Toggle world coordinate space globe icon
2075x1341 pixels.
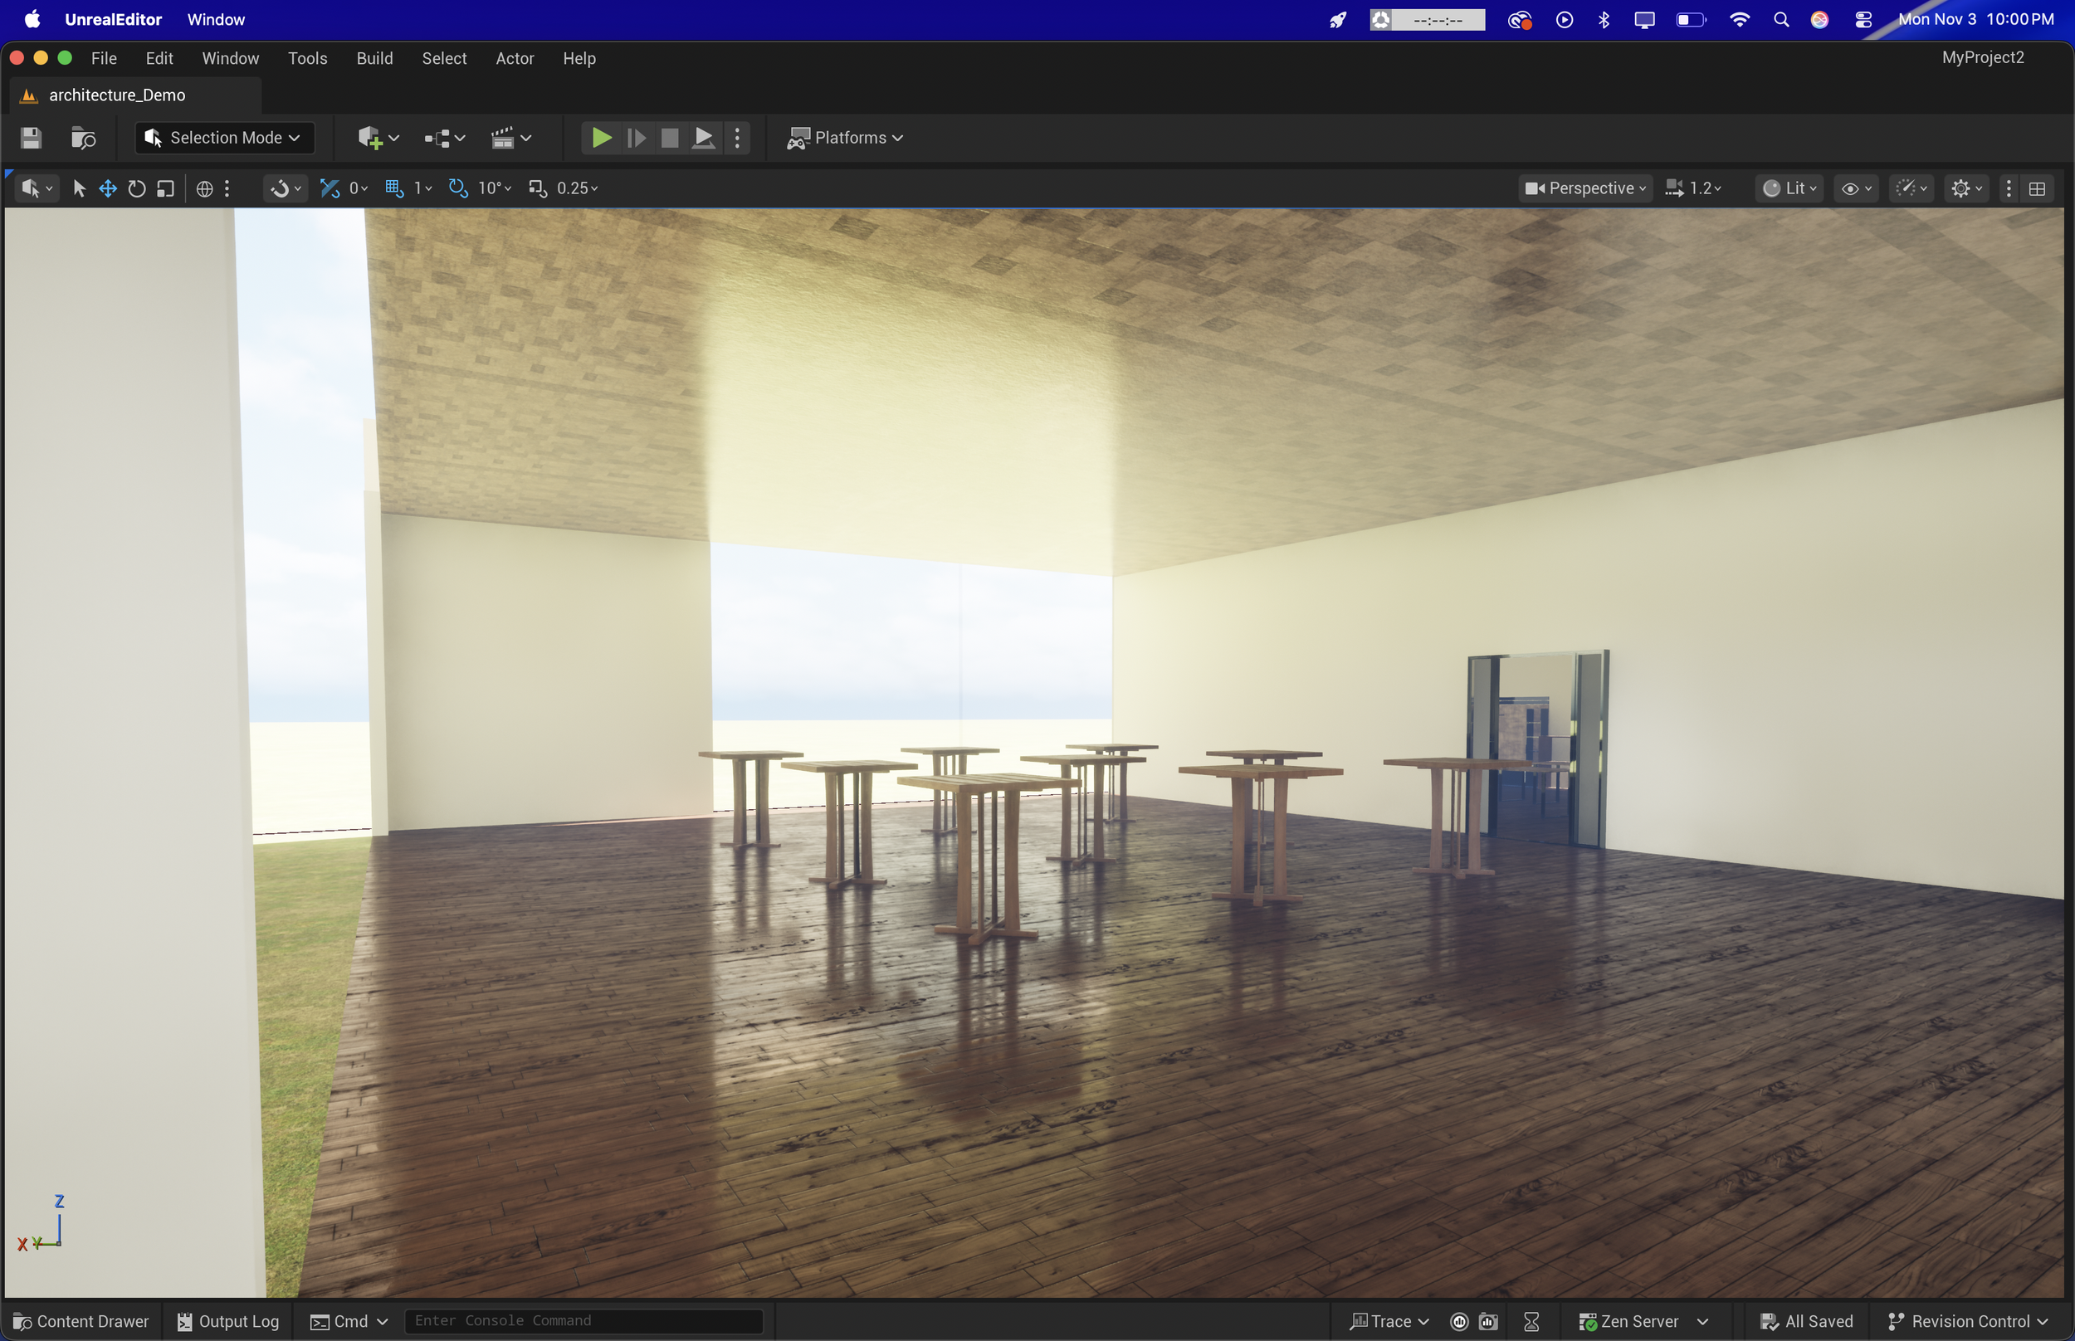tap(205, 188)
